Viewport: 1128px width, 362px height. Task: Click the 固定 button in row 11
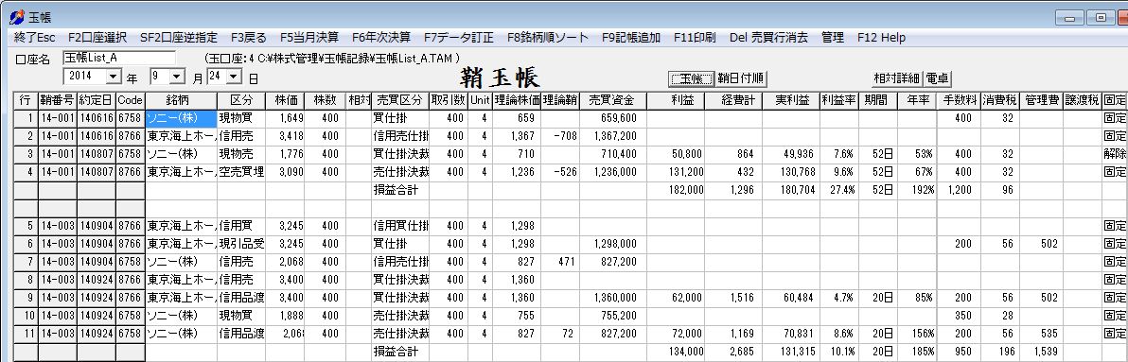(x=1115, y=334)
